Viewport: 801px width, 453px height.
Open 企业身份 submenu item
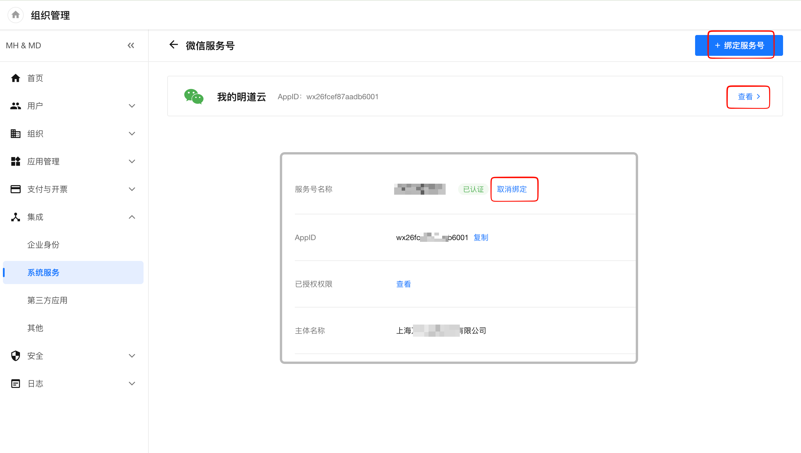pos(43,244)
